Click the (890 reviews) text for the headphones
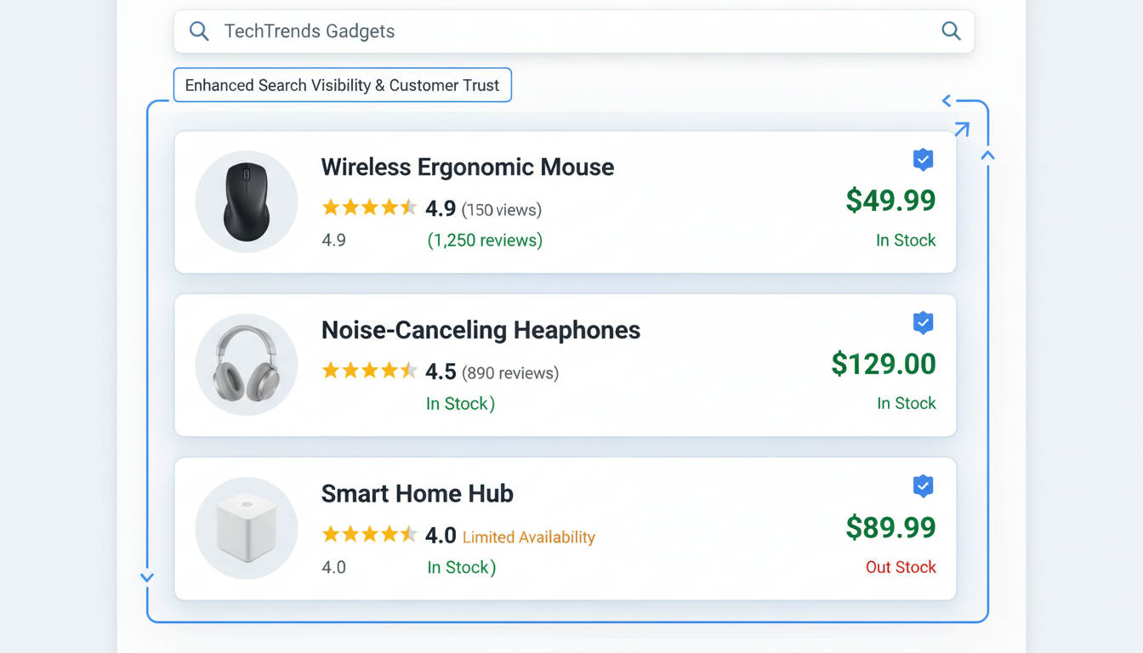 click(x=509, y=372)
